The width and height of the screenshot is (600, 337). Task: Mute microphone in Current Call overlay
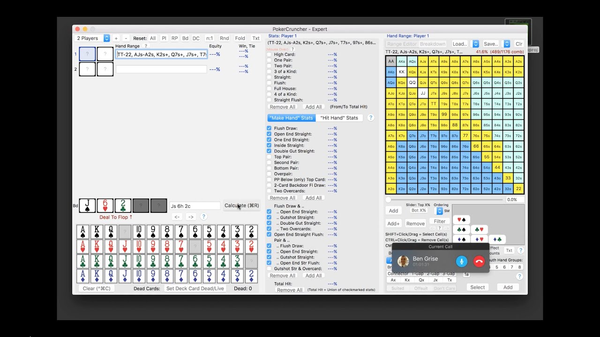(x=462, y=262)
